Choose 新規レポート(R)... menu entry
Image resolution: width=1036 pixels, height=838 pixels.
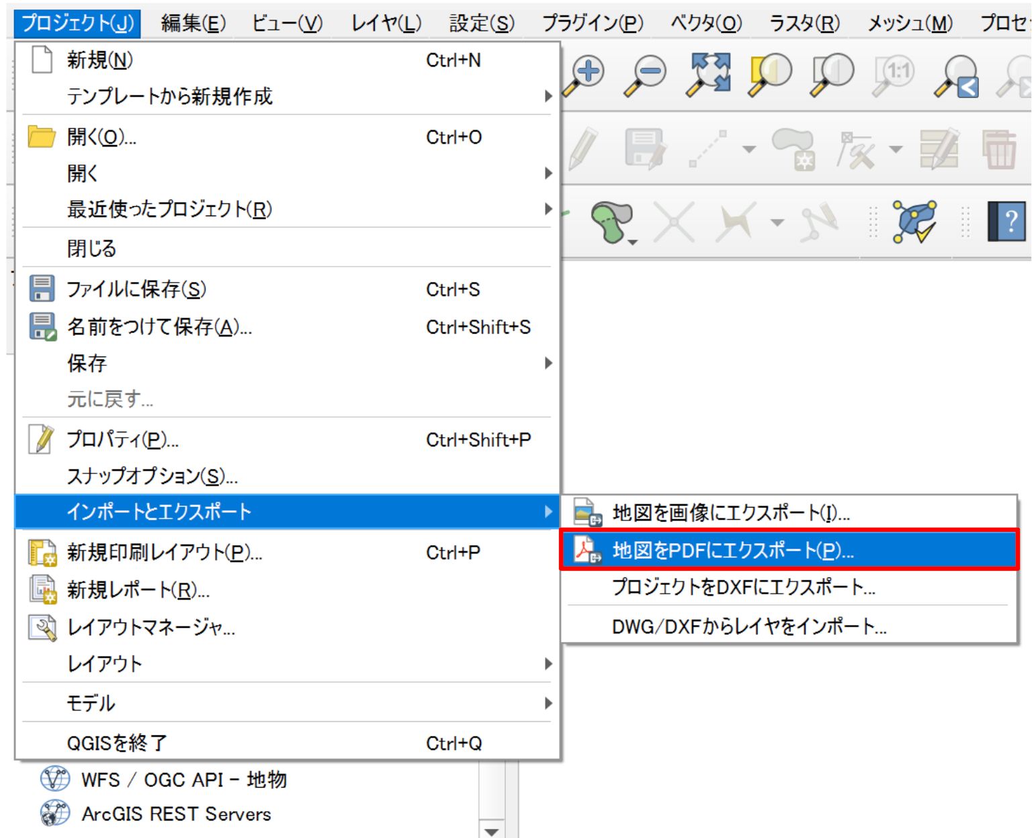tap(287, 590)
